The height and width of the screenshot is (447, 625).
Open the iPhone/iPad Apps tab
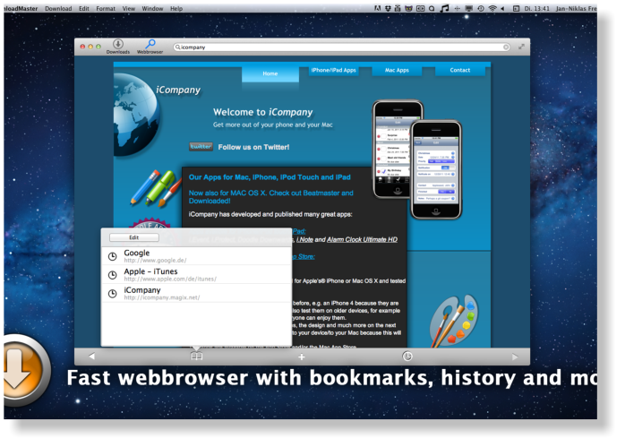point(334,70)
